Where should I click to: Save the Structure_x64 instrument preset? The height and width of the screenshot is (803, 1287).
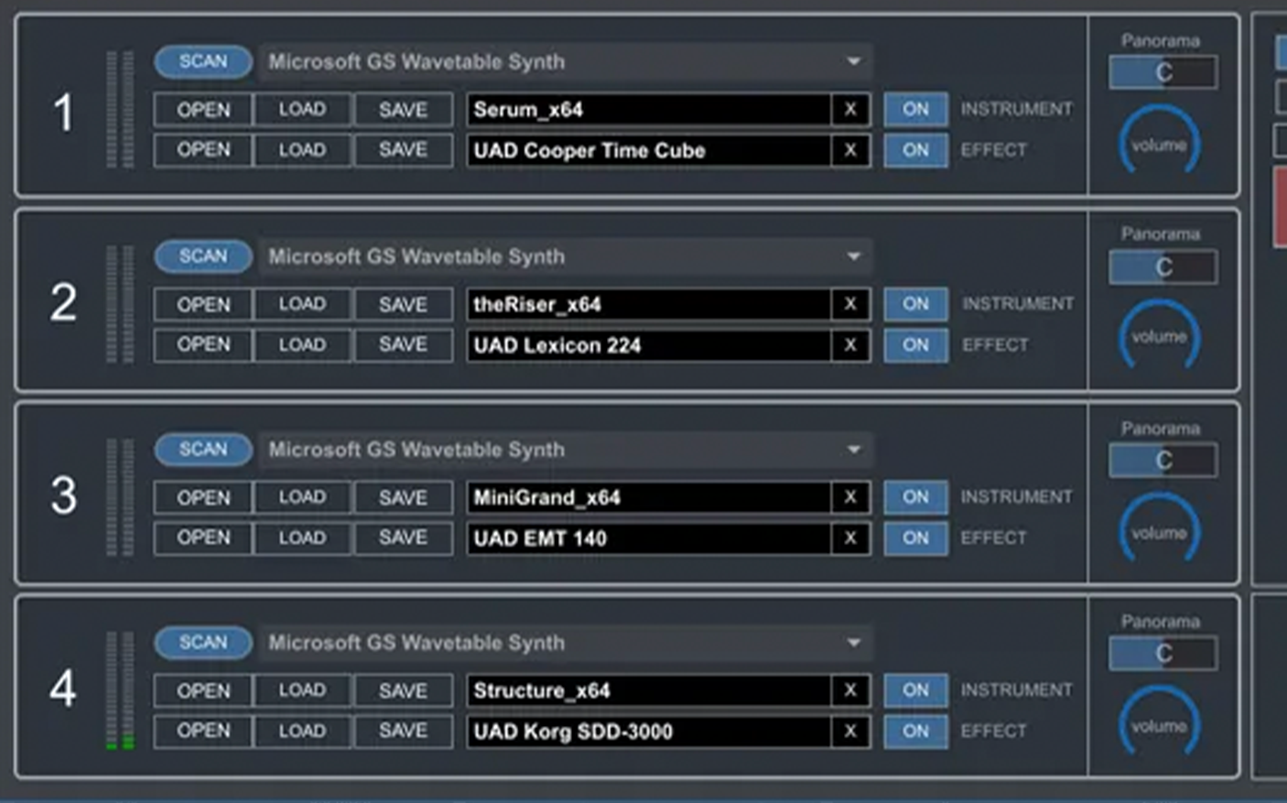[x=403, y=690]
